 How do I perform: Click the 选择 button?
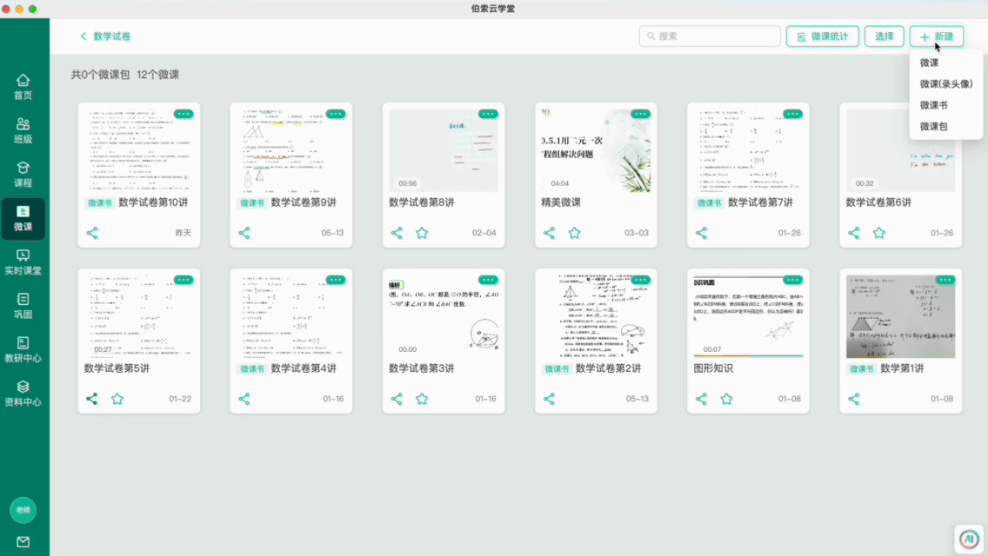(884, 36)
